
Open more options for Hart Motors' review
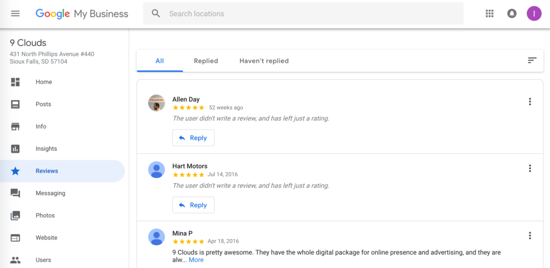point(530,168)
